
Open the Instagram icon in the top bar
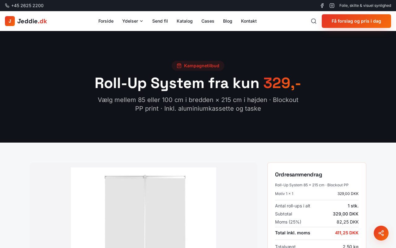coord(332,6)
